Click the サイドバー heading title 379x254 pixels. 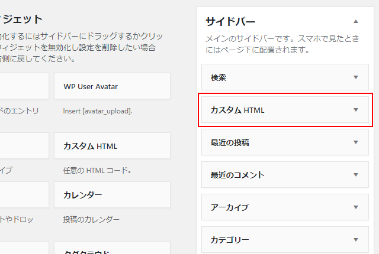pyautogui.click(x=229, y=22)
